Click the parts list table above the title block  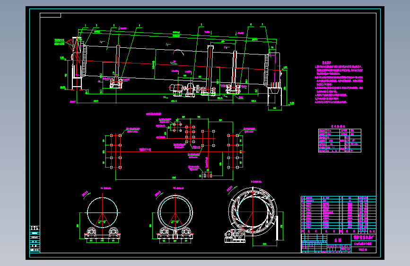coord(338,215)
